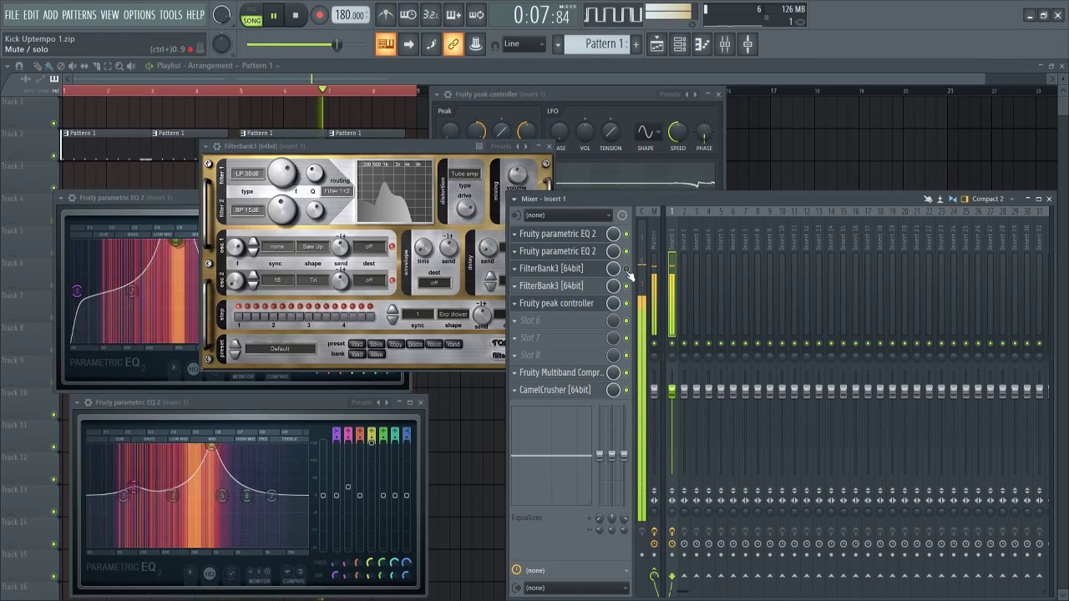The image size is (1069, 601).
Task: Pause playback with the pause button
Action: coord(273,15)
